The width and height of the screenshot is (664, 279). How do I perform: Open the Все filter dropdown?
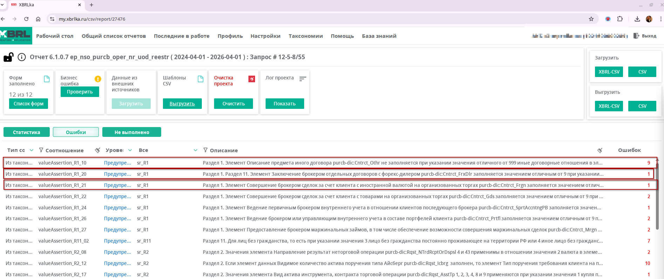tap(195, 150)
